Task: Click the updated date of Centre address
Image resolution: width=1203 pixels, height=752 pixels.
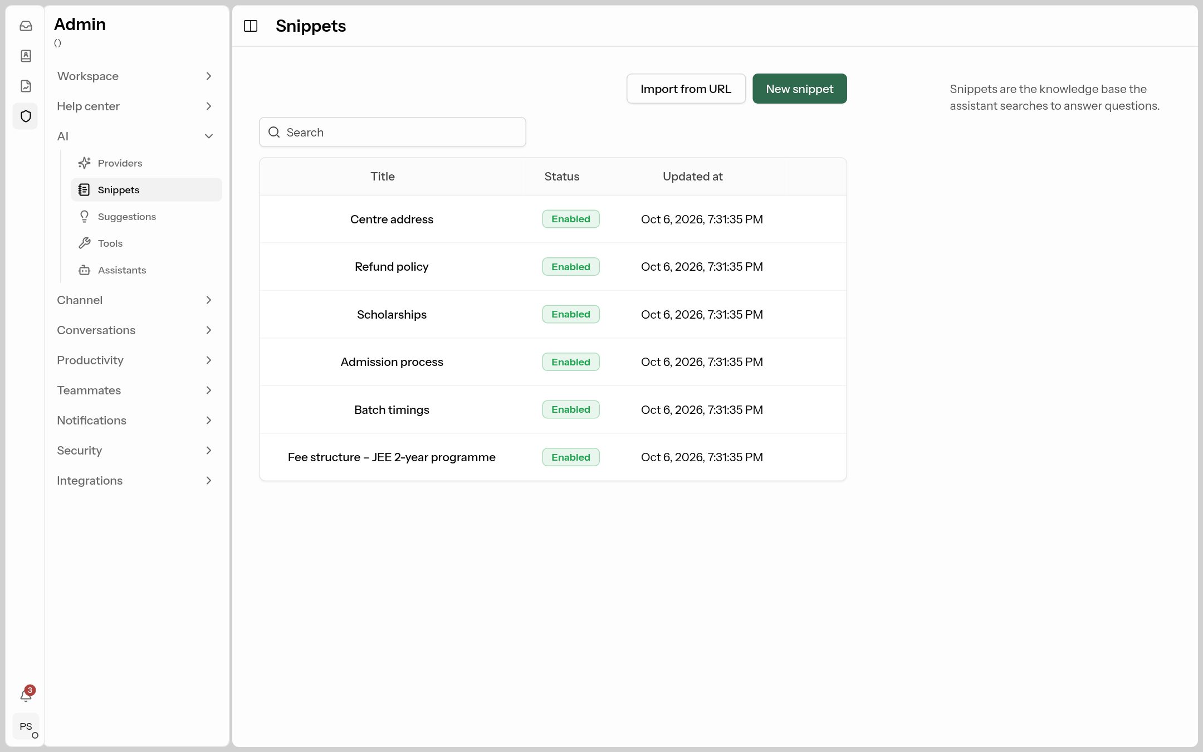Action: (x=702, y=219)
